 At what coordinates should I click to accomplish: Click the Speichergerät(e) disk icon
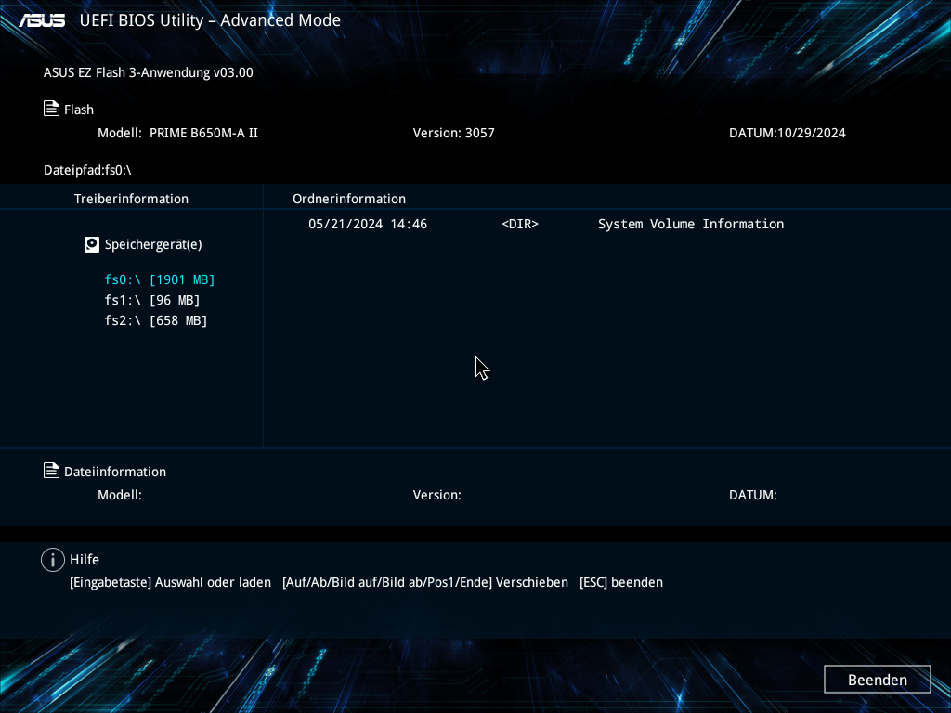coord(92,244)
